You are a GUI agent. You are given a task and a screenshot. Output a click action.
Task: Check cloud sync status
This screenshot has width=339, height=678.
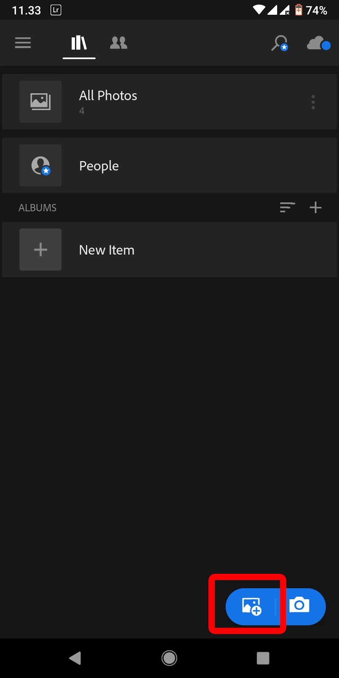click(x=317, y=43)
